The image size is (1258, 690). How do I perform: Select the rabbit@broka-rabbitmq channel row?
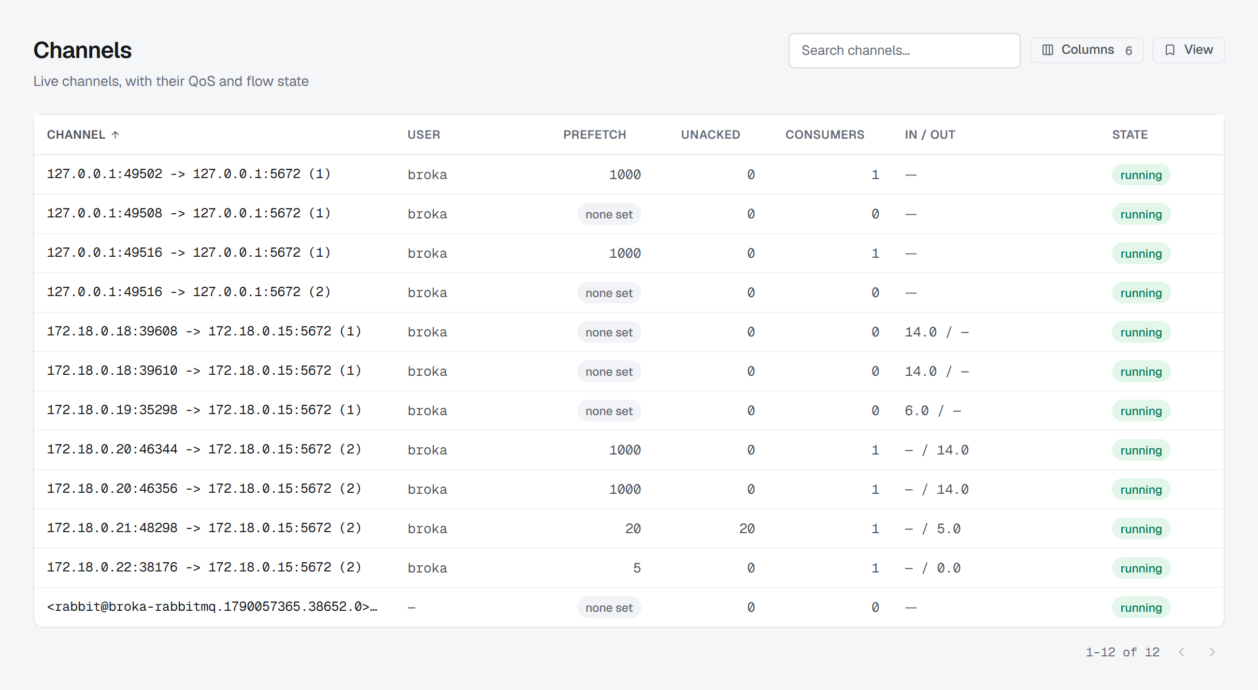click(x=629, y=607)
